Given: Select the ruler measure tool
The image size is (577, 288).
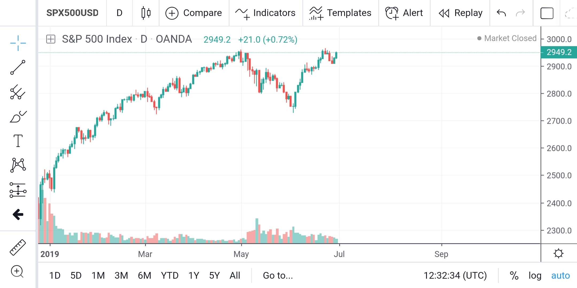Looking at the screenshot, I should coord(18,247).
